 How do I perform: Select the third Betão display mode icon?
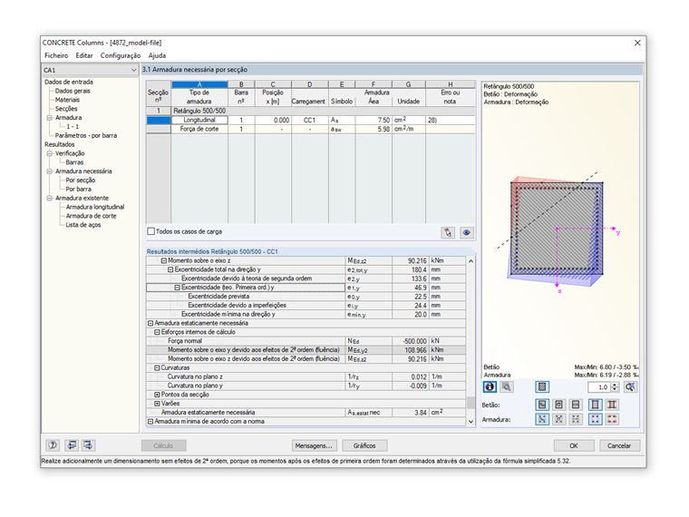[576, 405]
